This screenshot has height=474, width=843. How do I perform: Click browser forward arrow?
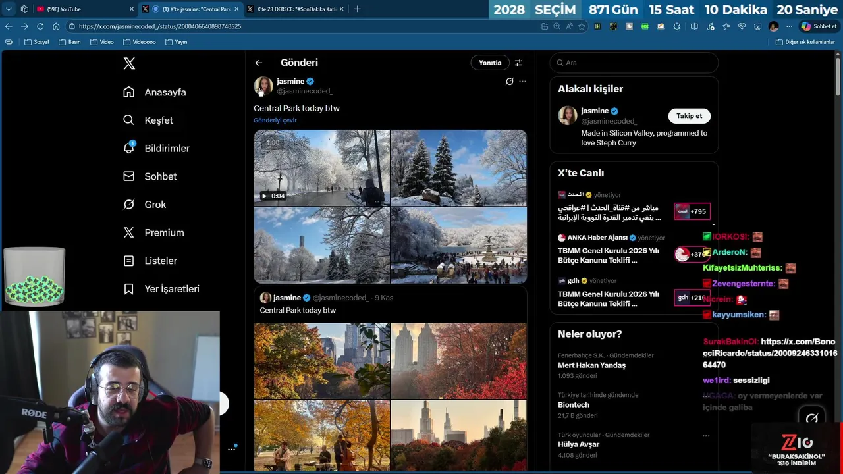24,26
